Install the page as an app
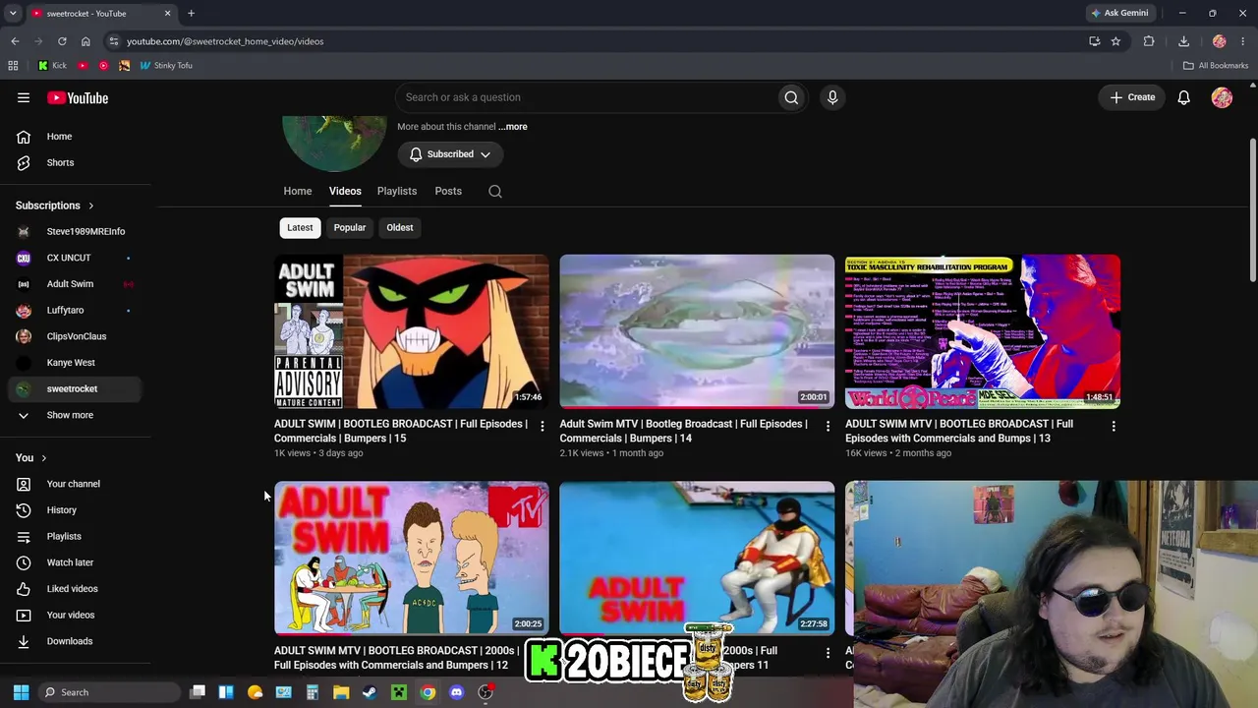 click(x=1094, y=41)
